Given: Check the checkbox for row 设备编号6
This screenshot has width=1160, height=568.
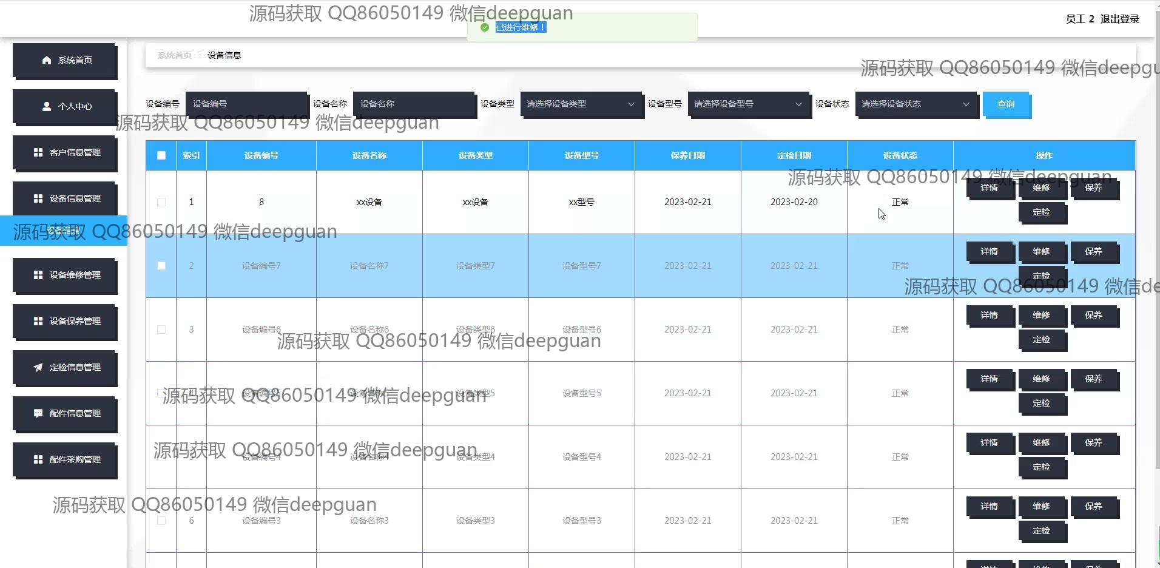Looking at the screenshot, I should pos(161,330).
